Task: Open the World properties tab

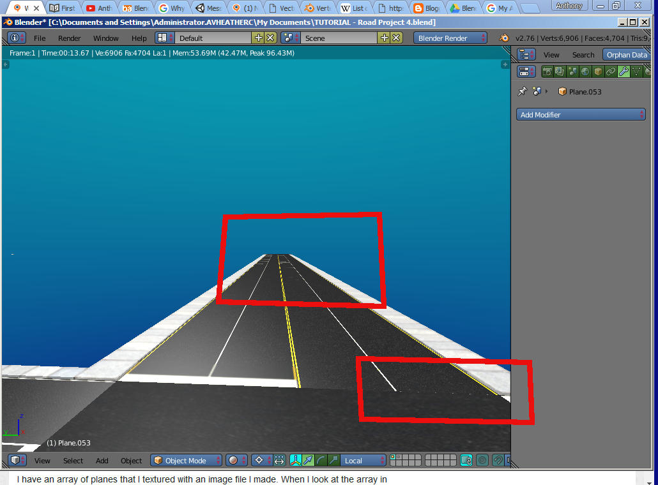Action: 585,71
